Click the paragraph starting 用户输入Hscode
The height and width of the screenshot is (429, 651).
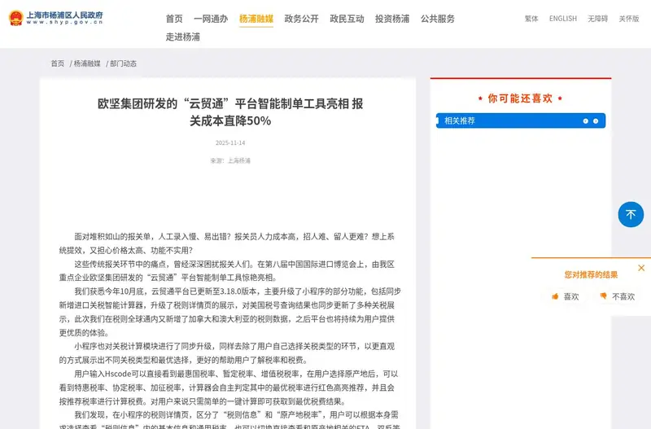[229, 387]
